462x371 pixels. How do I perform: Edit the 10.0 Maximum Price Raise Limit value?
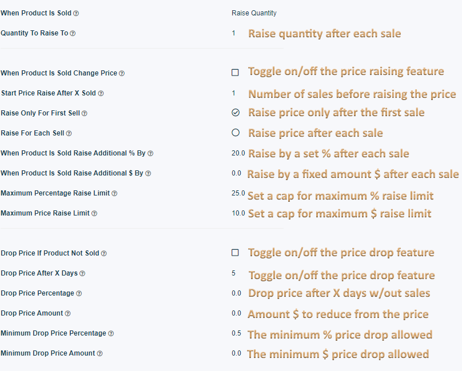pos(238,213)
